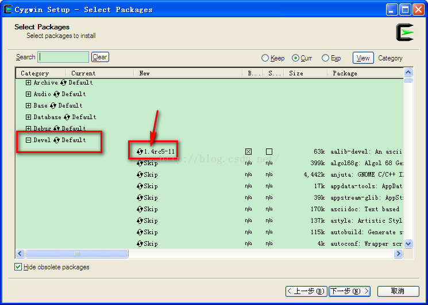Click the cycle icon next to Archive Default
Screen dimensions: 428x305
[x=63, y=83]
